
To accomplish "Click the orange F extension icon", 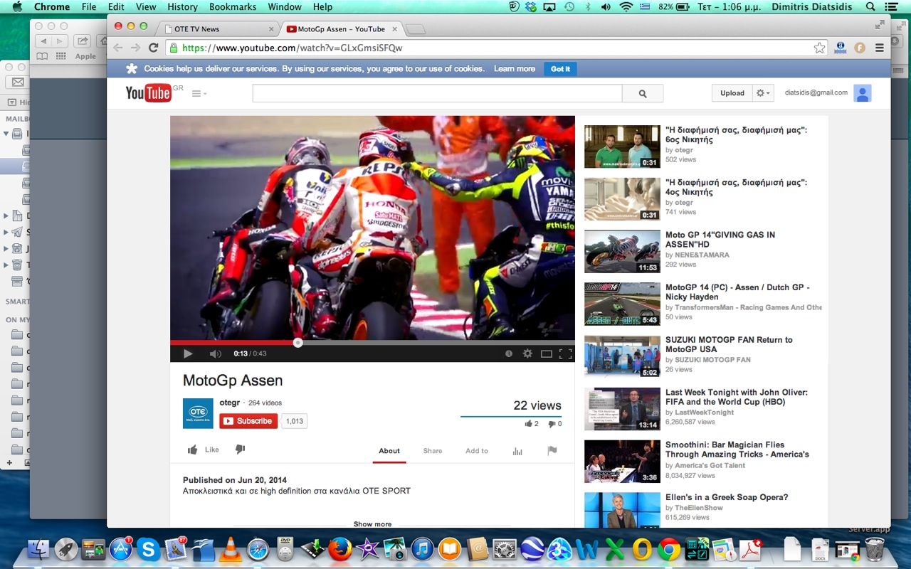I will (859, 48).
